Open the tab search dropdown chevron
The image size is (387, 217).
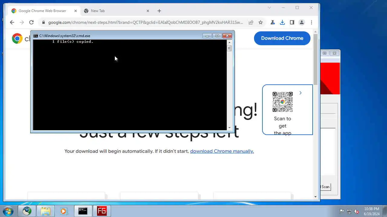coord(269,8)
